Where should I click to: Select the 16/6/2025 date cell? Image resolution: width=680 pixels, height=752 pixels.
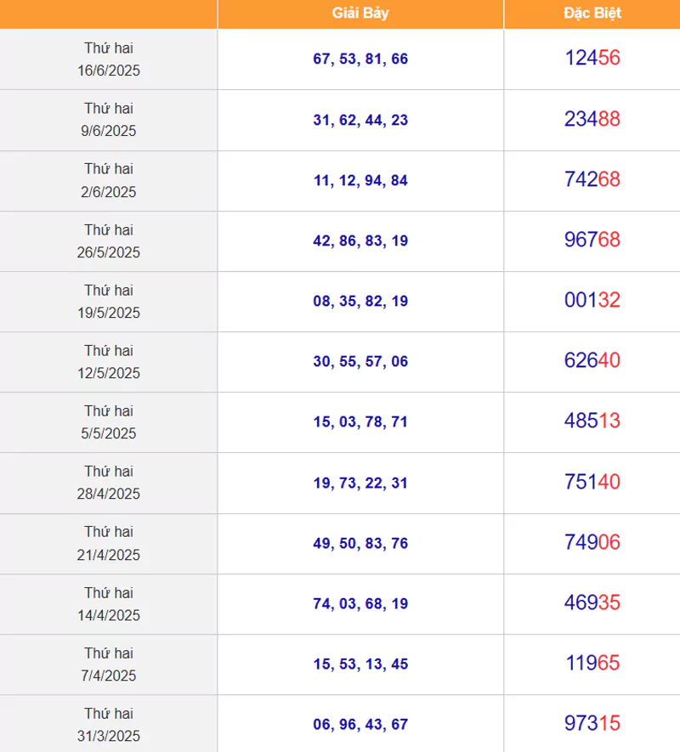(109, 59)
